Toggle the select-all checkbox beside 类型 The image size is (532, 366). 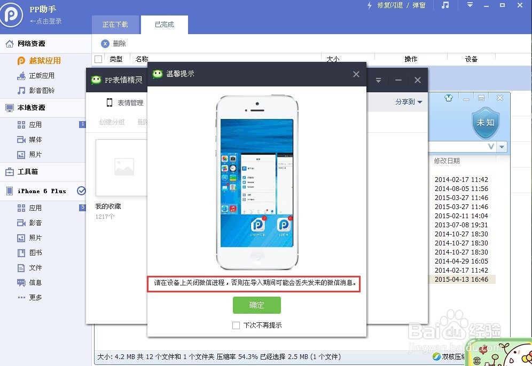click(x=98, y=59)
